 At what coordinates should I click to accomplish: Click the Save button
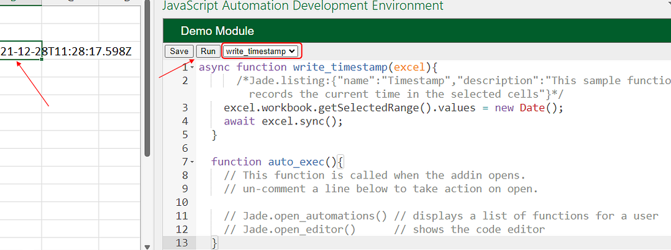179,52
